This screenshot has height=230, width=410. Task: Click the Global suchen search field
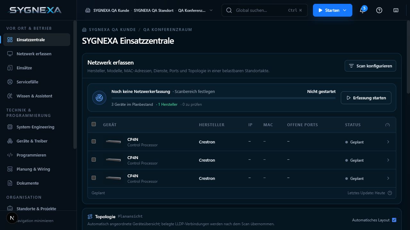(x=265, y=10)
